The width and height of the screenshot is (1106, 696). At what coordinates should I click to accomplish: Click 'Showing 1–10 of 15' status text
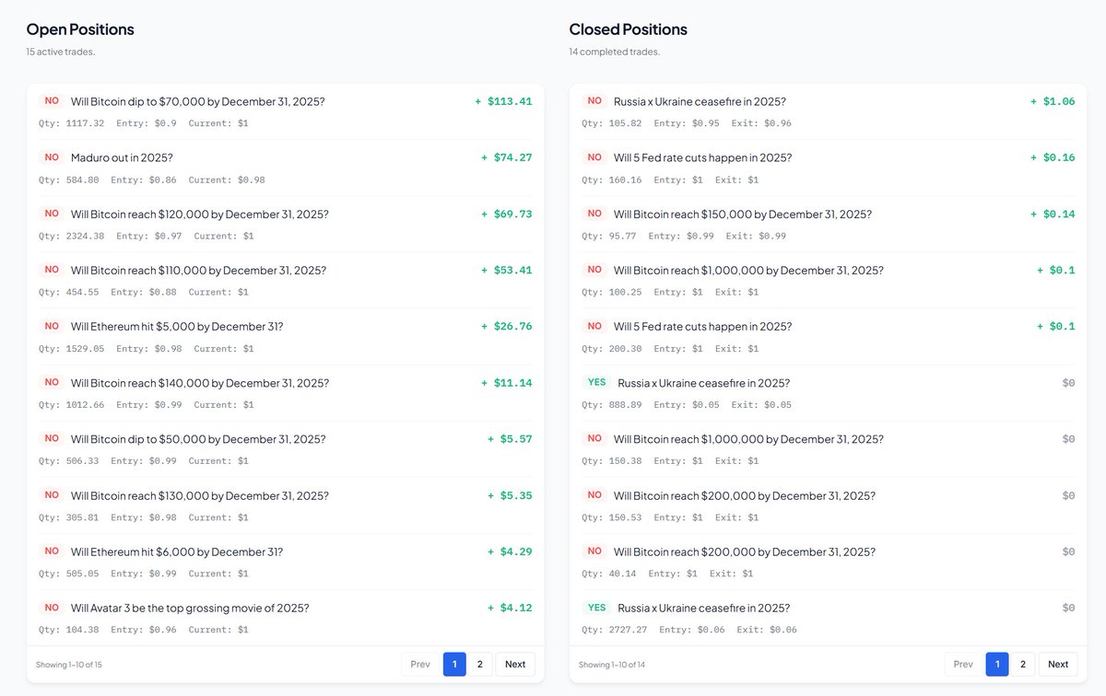point(69,665)
